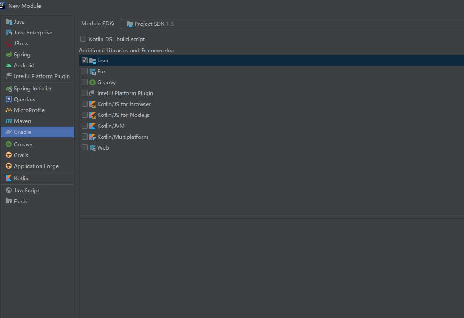
Task: Check the Kotlin/JS for browser checkbox
Action: point(85,104)
